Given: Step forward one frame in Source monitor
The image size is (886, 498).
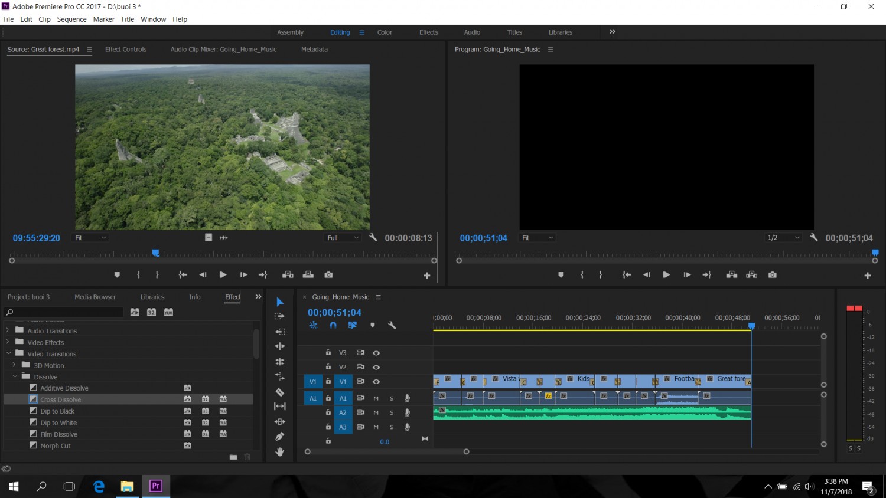Looking at the screenshot, I should (x=243, y=275).
